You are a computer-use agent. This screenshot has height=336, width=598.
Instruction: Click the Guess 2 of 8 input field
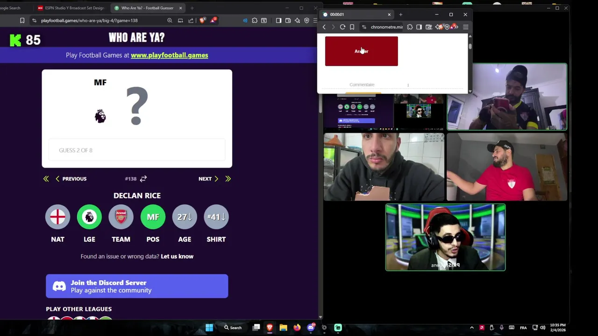click(137, 150)
